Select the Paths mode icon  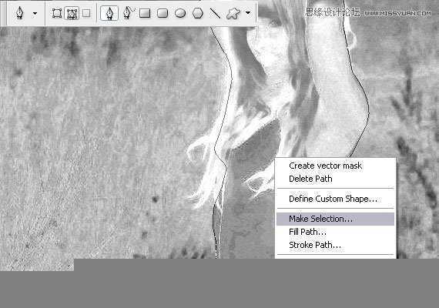(72, 13)
